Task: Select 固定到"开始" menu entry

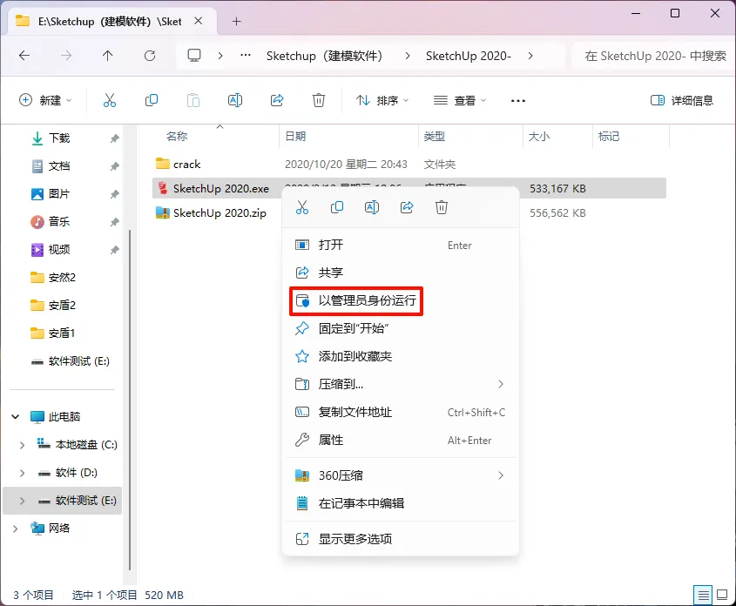Action: (401, 328)
